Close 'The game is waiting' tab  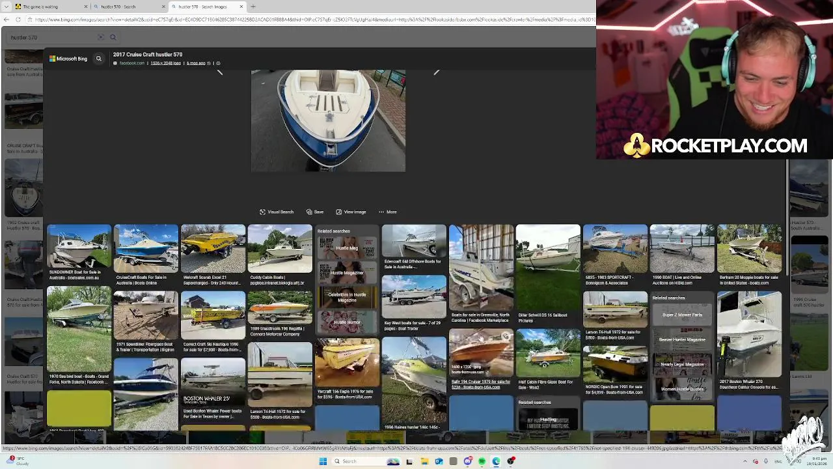tap(85, 7)
